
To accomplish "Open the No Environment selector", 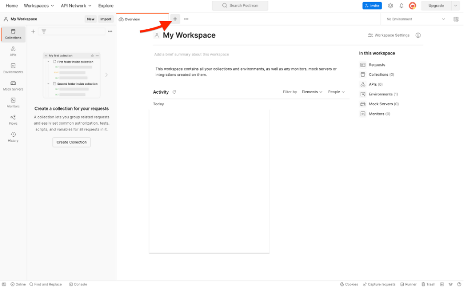I will [415, 19].
